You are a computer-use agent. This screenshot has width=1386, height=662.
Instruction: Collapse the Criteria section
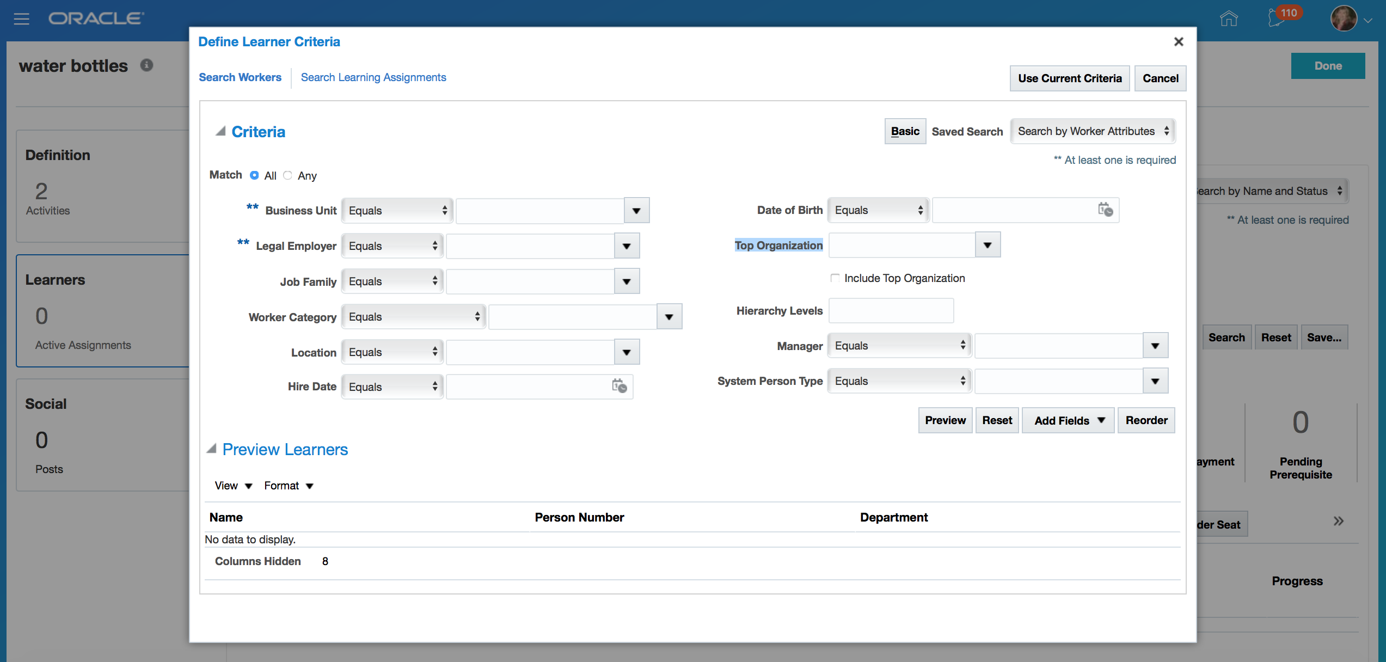[x=220, y=131]
